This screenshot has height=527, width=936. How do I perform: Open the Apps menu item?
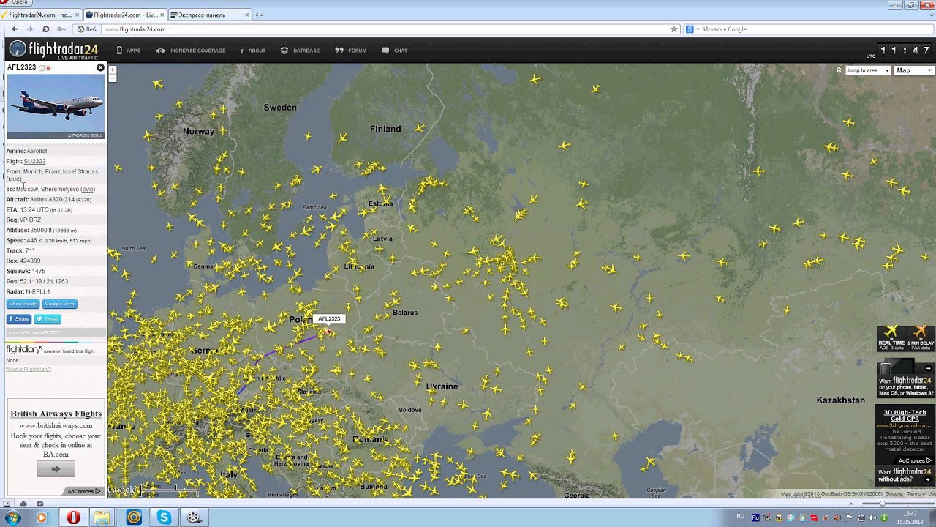(x=128, y=51)
